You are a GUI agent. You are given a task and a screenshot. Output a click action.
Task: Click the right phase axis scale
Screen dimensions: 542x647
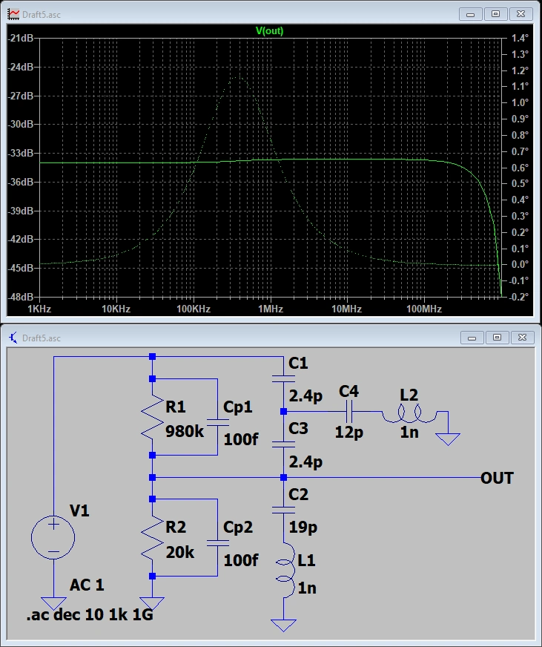coord(519,167)
